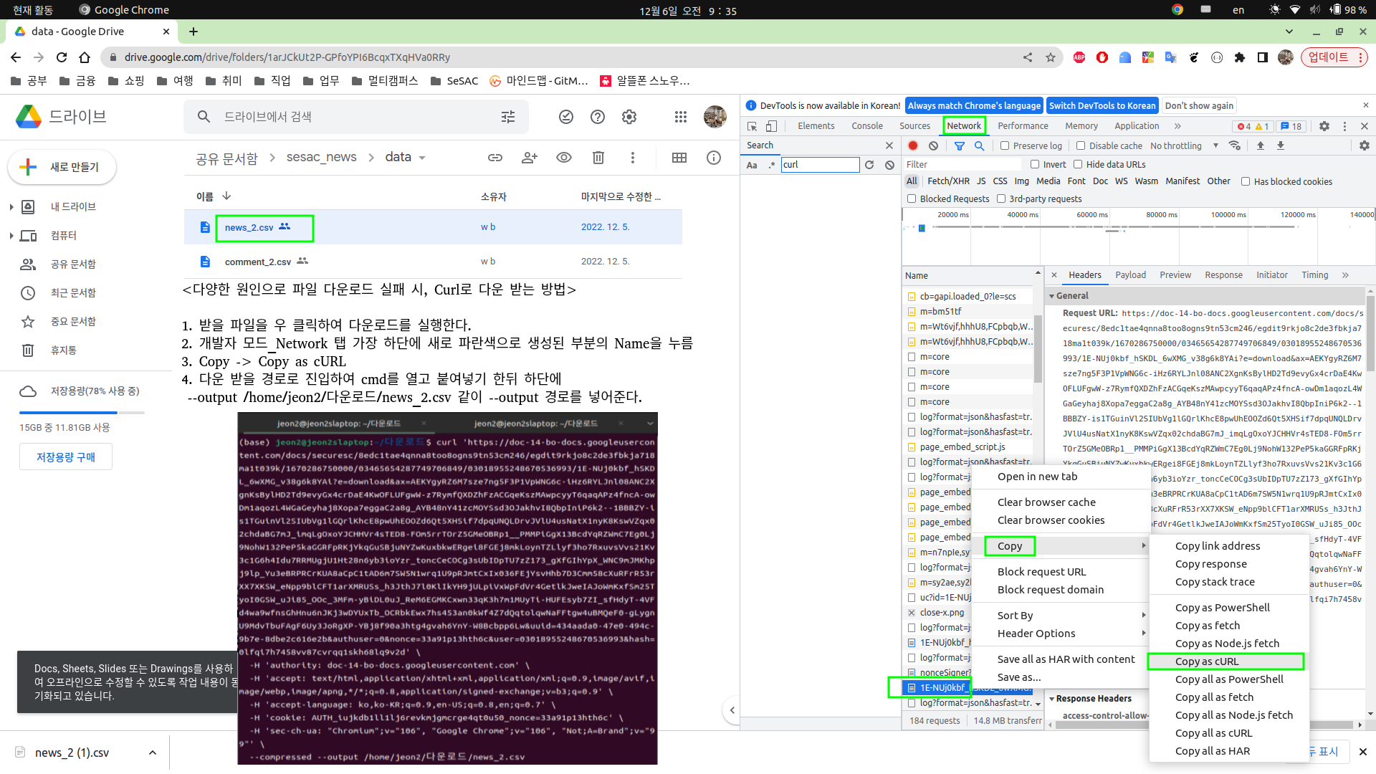Expand the My Drive tree arrow
The image size is (1376, 774).
click(11, 207)
